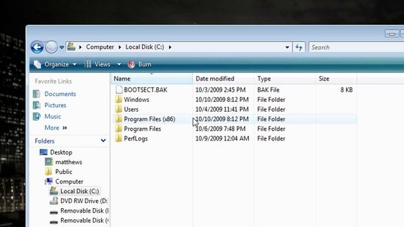Click the drive icon in address bar

(x=71, y=47)
